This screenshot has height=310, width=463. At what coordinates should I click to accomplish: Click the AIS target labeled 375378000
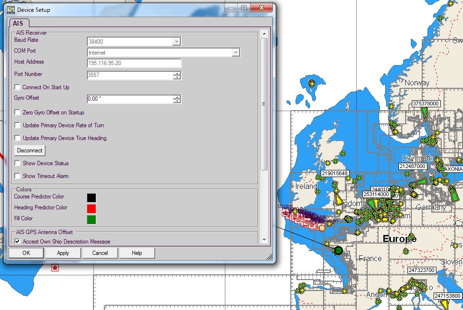[426, 103]
